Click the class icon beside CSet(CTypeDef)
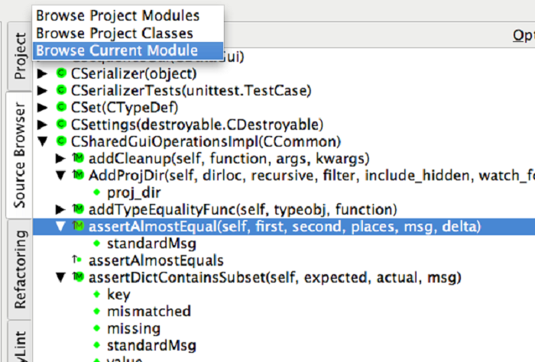Screen dimensions: 535x362 coord(62,108)
